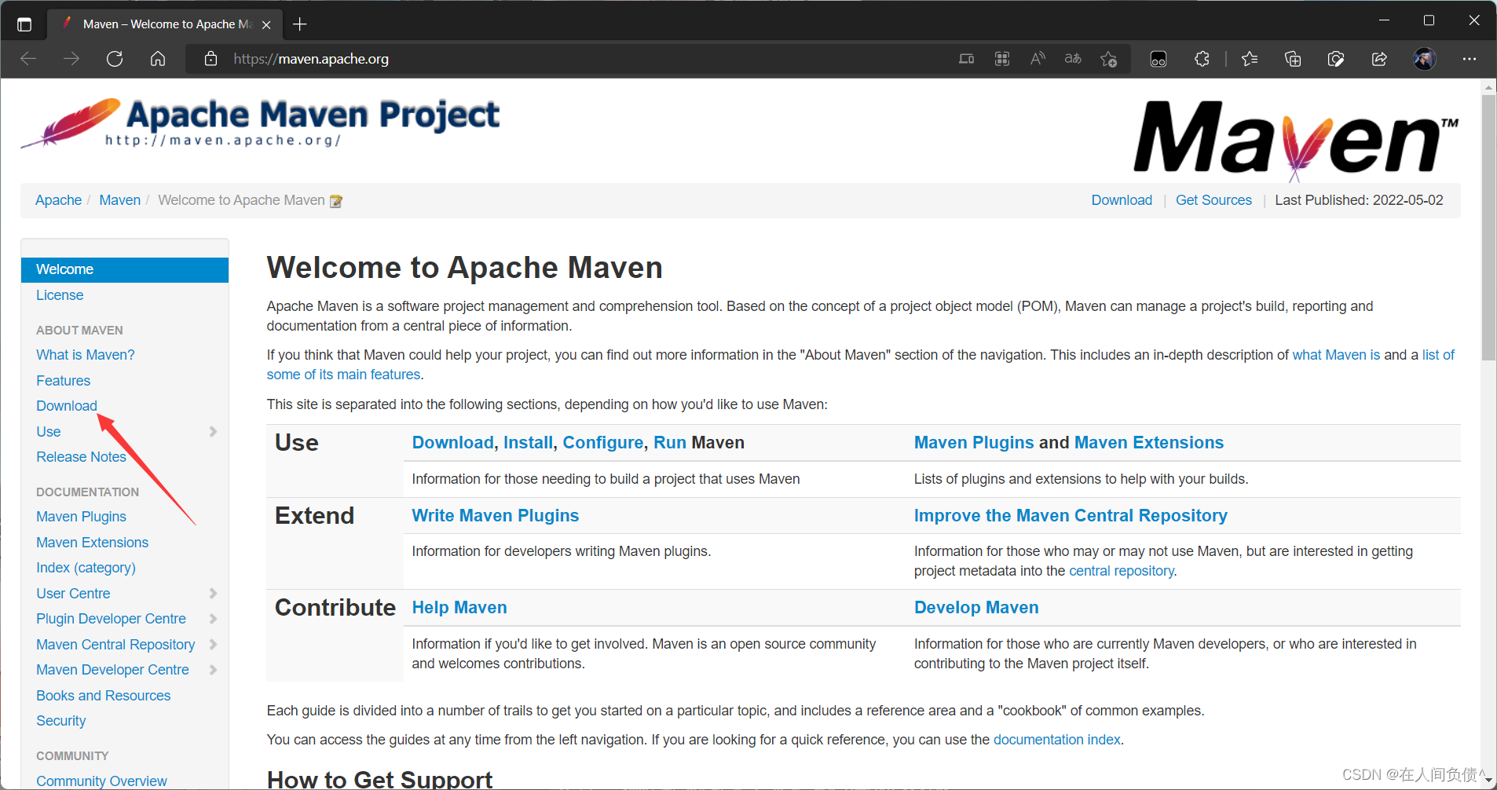Screen dimensions: 1497x790
Task: Expand Maven Central Repository sidebar chevron
Action: coord(213,644)
